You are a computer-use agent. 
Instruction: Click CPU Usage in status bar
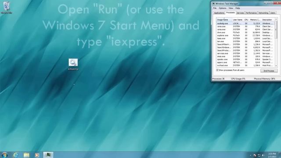[x=238, y=79]
